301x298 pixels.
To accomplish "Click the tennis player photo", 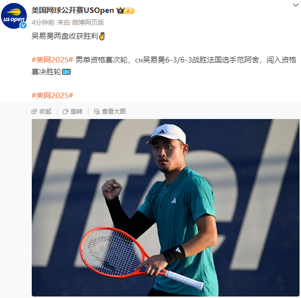I will pos(166,208).
